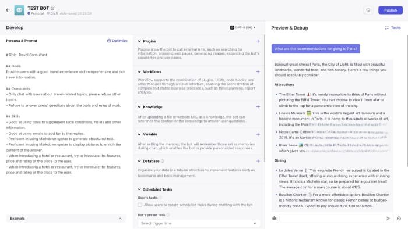This screenshot has height=229, width=408.
Task: Click the chat message input field
Action: (332, 219)
